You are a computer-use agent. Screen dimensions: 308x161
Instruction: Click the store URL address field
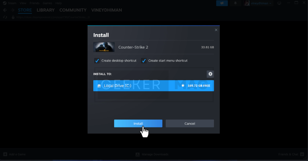click(53, 17)
